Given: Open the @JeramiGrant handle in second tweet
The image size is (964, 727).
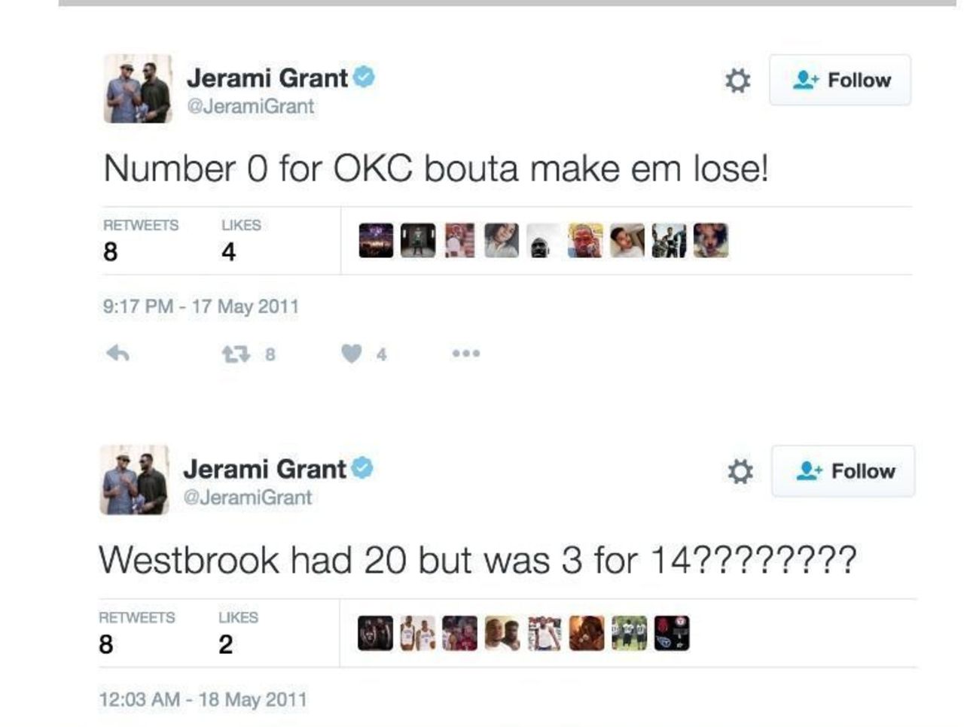Looking at the screenshot, I should pos(248,497).
